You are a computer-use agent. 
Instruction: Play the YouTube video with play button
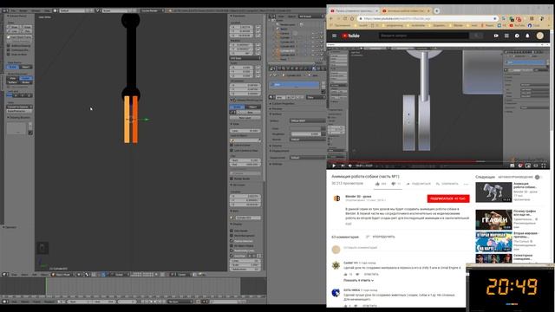334,166
